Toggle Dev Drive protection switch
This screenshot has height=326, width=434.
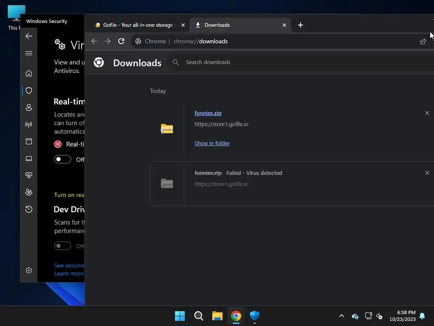(x=63, y=246)
